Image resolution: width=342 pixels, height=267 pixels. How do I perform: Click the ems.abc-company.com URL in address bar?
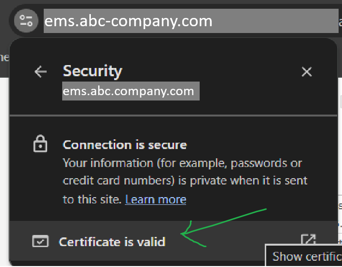tap(128, 21)
